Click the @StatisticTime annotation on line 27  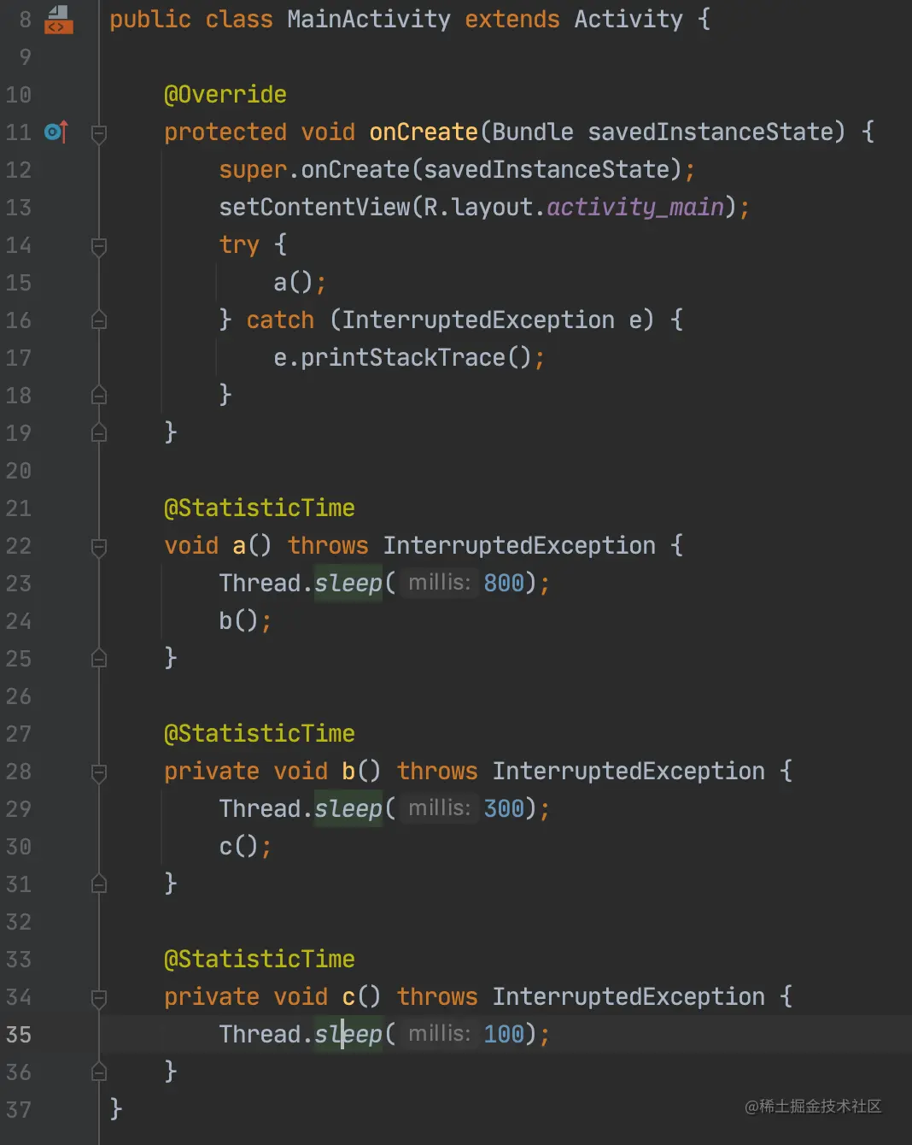pos(260,733)
